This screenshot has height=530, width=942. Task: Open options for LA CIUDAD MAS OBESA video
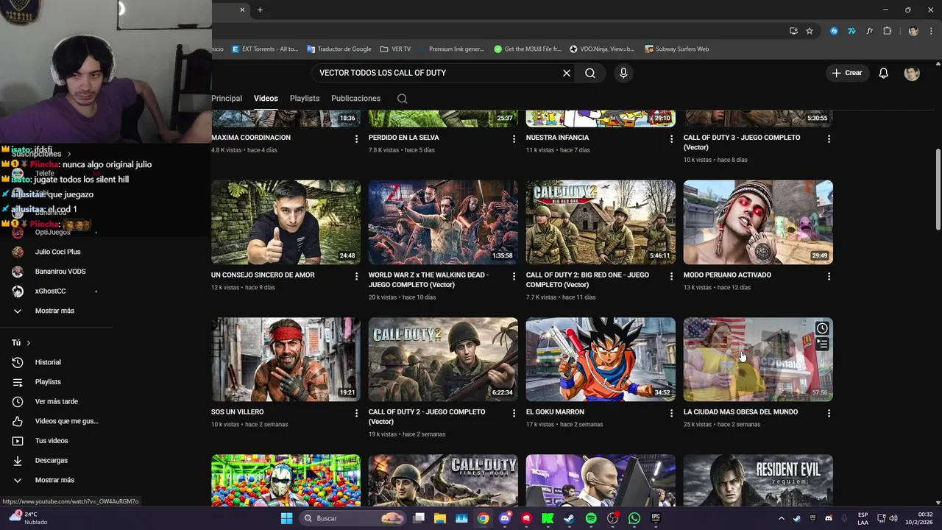[x=829, y=413]
